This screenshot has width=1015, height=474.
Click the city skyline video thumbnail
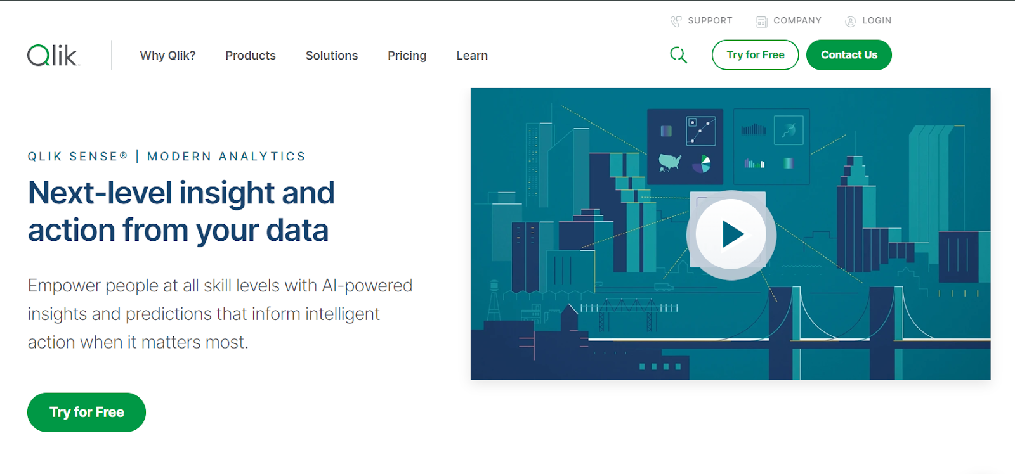(730, 234)
